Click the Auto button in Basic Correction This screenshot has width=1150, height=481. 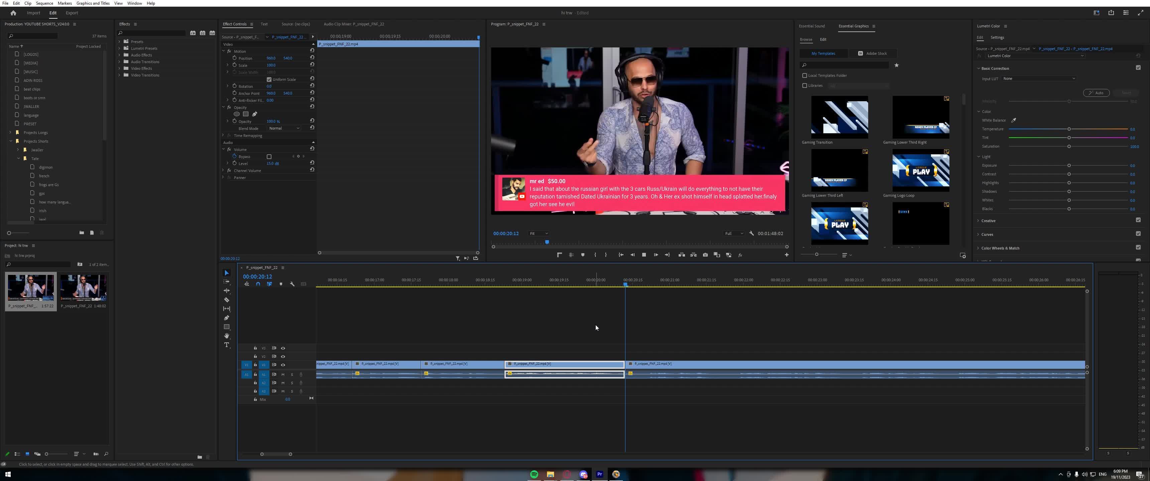[1096, 93]
